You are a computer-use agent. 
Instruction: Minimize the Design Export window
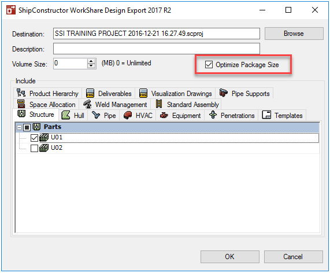[x=262, y=10]
